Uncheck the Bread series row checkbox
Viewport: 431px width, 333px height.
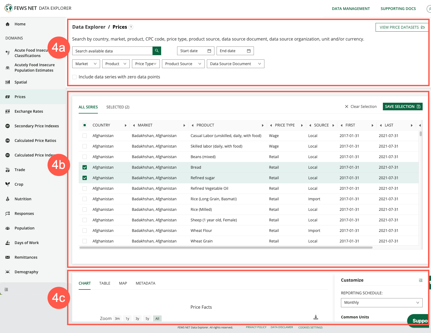point(85,167)
